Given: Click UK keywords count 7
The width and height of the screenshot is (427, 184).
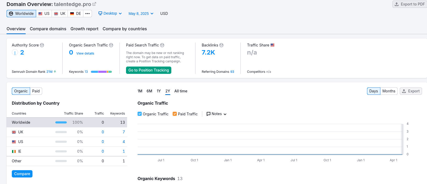Looking at the screenshot, I should point(124,132).
